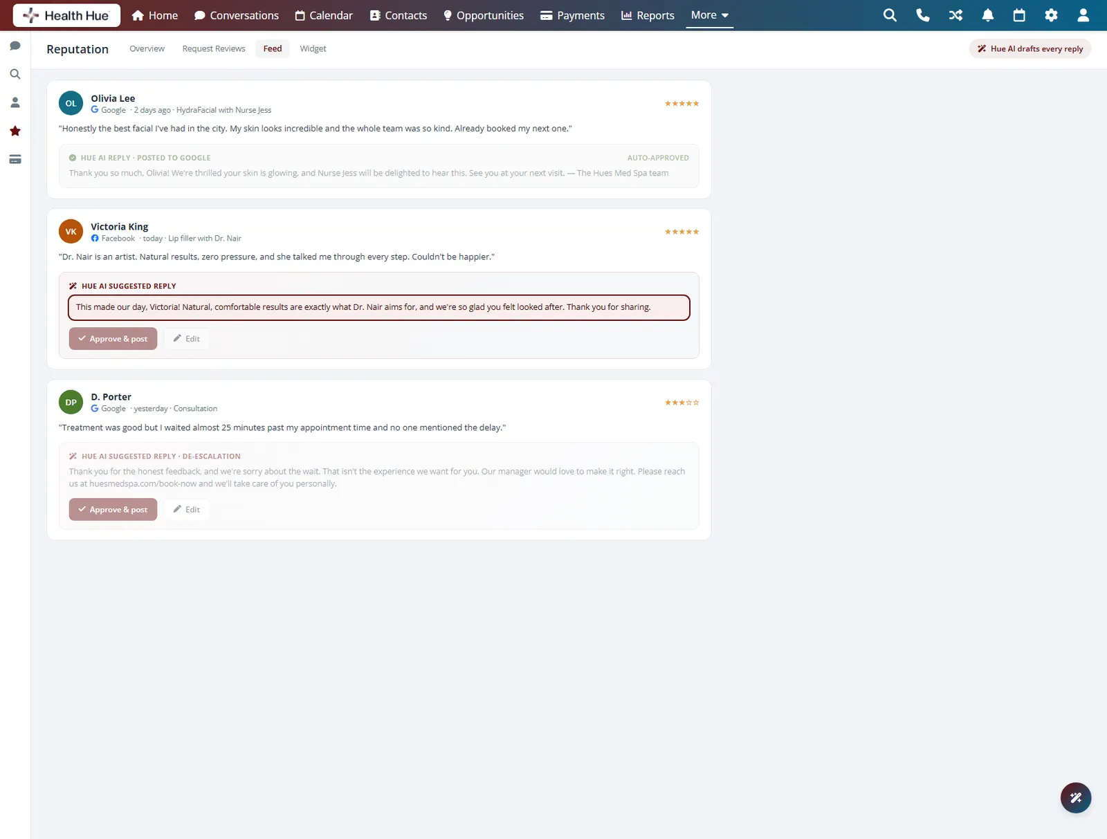Edit the suggested reply to D. Porter
This screenshot has width=1107, height=839.
pyautogui.click(x=186, y=509)
